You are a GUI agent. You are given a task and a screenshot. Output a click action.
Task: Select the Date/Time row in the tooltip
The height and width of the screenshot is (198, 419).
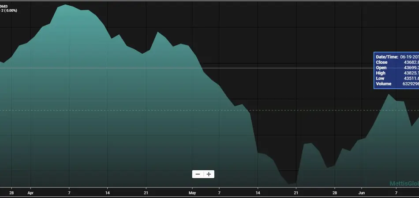click(x=397, y=57)
